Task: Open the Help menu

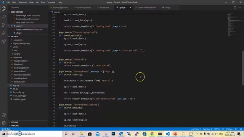Action: pos(60,2)
